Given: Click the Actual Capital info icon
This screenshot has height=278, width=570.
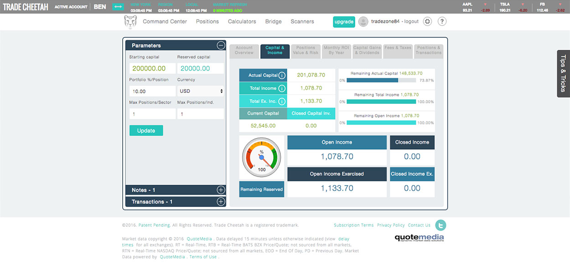Looking at the screenshot, I should tap(282, 76).
